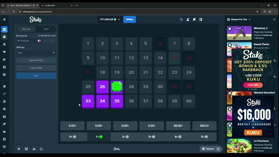
Task: Select Keno number 40
Action: pos(189,101)
